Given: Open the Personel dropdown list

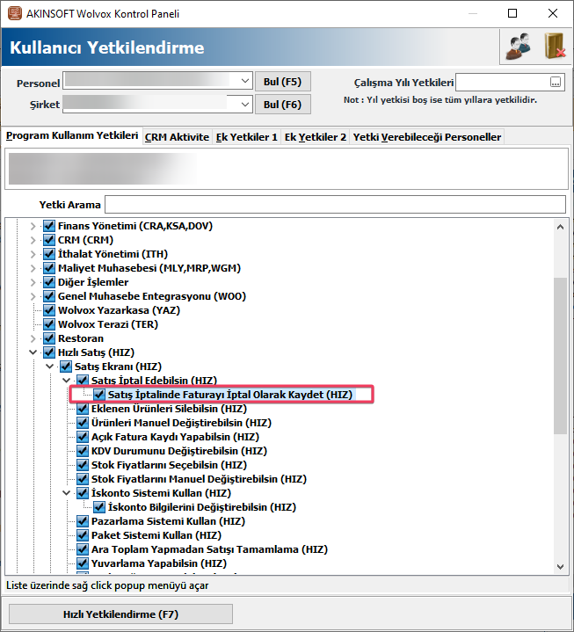Looking at the screenshot, I should click(x=245, y=82).
